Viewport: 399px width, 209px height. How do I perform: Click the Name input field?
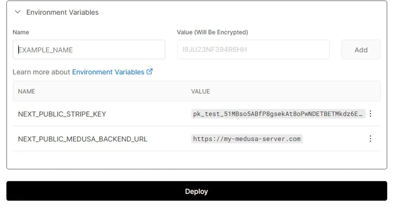[x=89, y=49]
